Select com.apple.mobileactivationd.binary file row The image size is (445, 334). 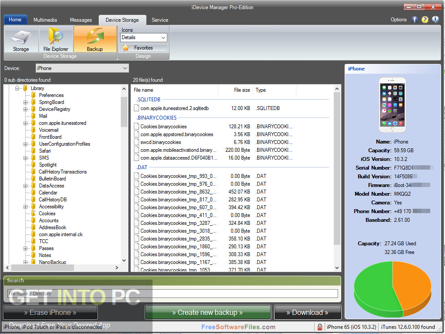(213, 150)
